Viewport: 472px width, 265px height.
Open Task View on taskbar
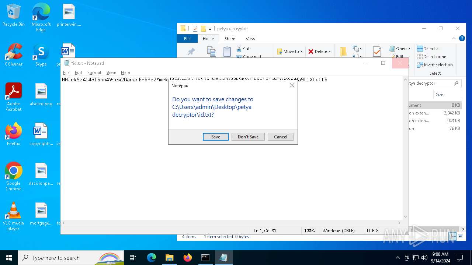(x=133, y=258)
